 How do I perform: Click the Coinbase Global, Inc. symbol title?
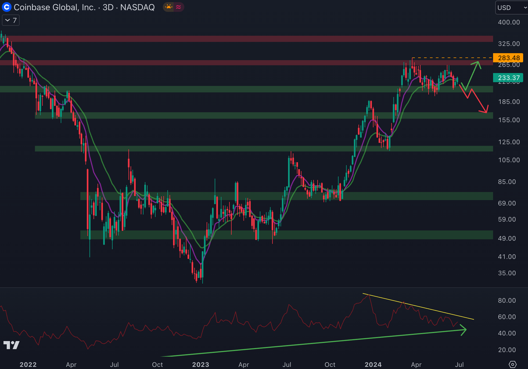coord(55,7)
